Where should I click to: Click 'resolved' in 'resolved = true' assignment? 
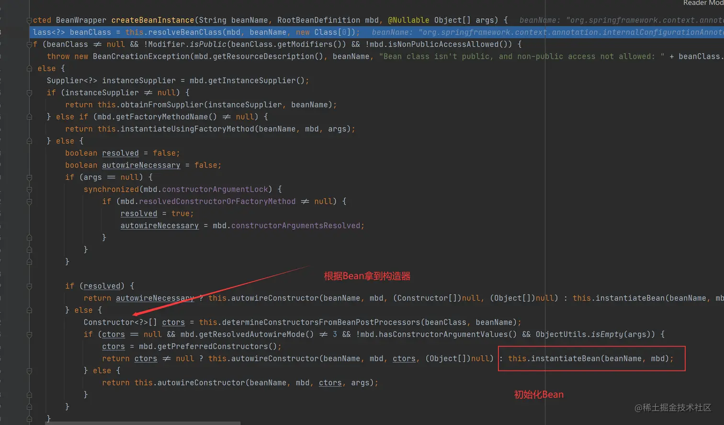pos(139,214)
